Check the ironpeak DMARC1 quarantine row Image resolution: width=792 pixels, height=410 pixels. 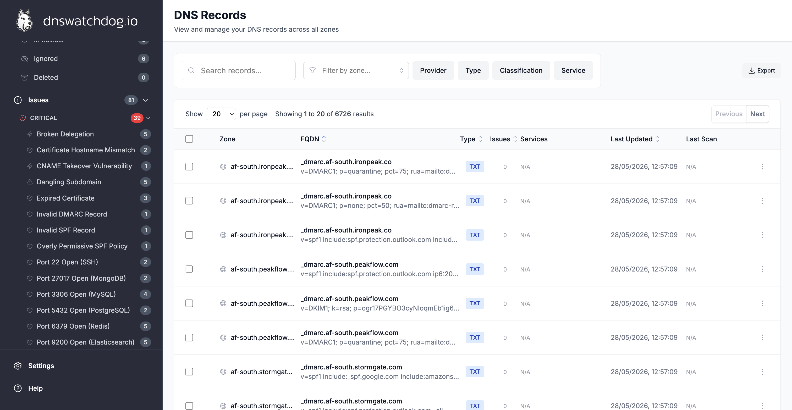(189, 167)
